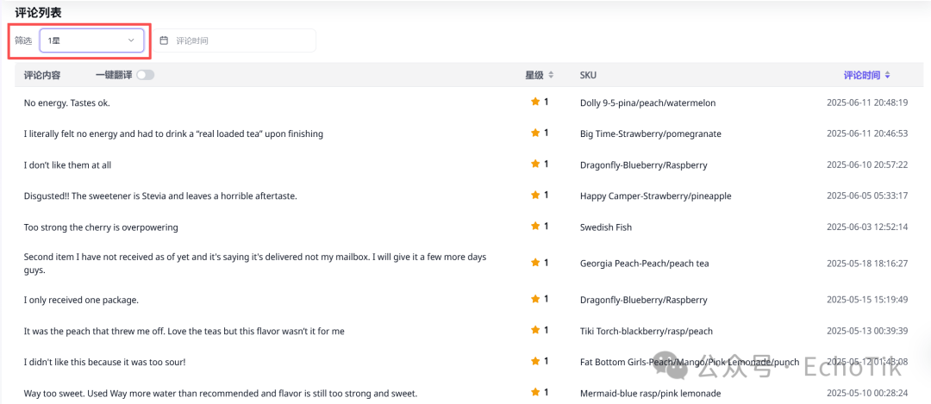Screen dimensions: 931x404
Task: Click the star icon on the Georgia Peach review
Action: (535, 262)
